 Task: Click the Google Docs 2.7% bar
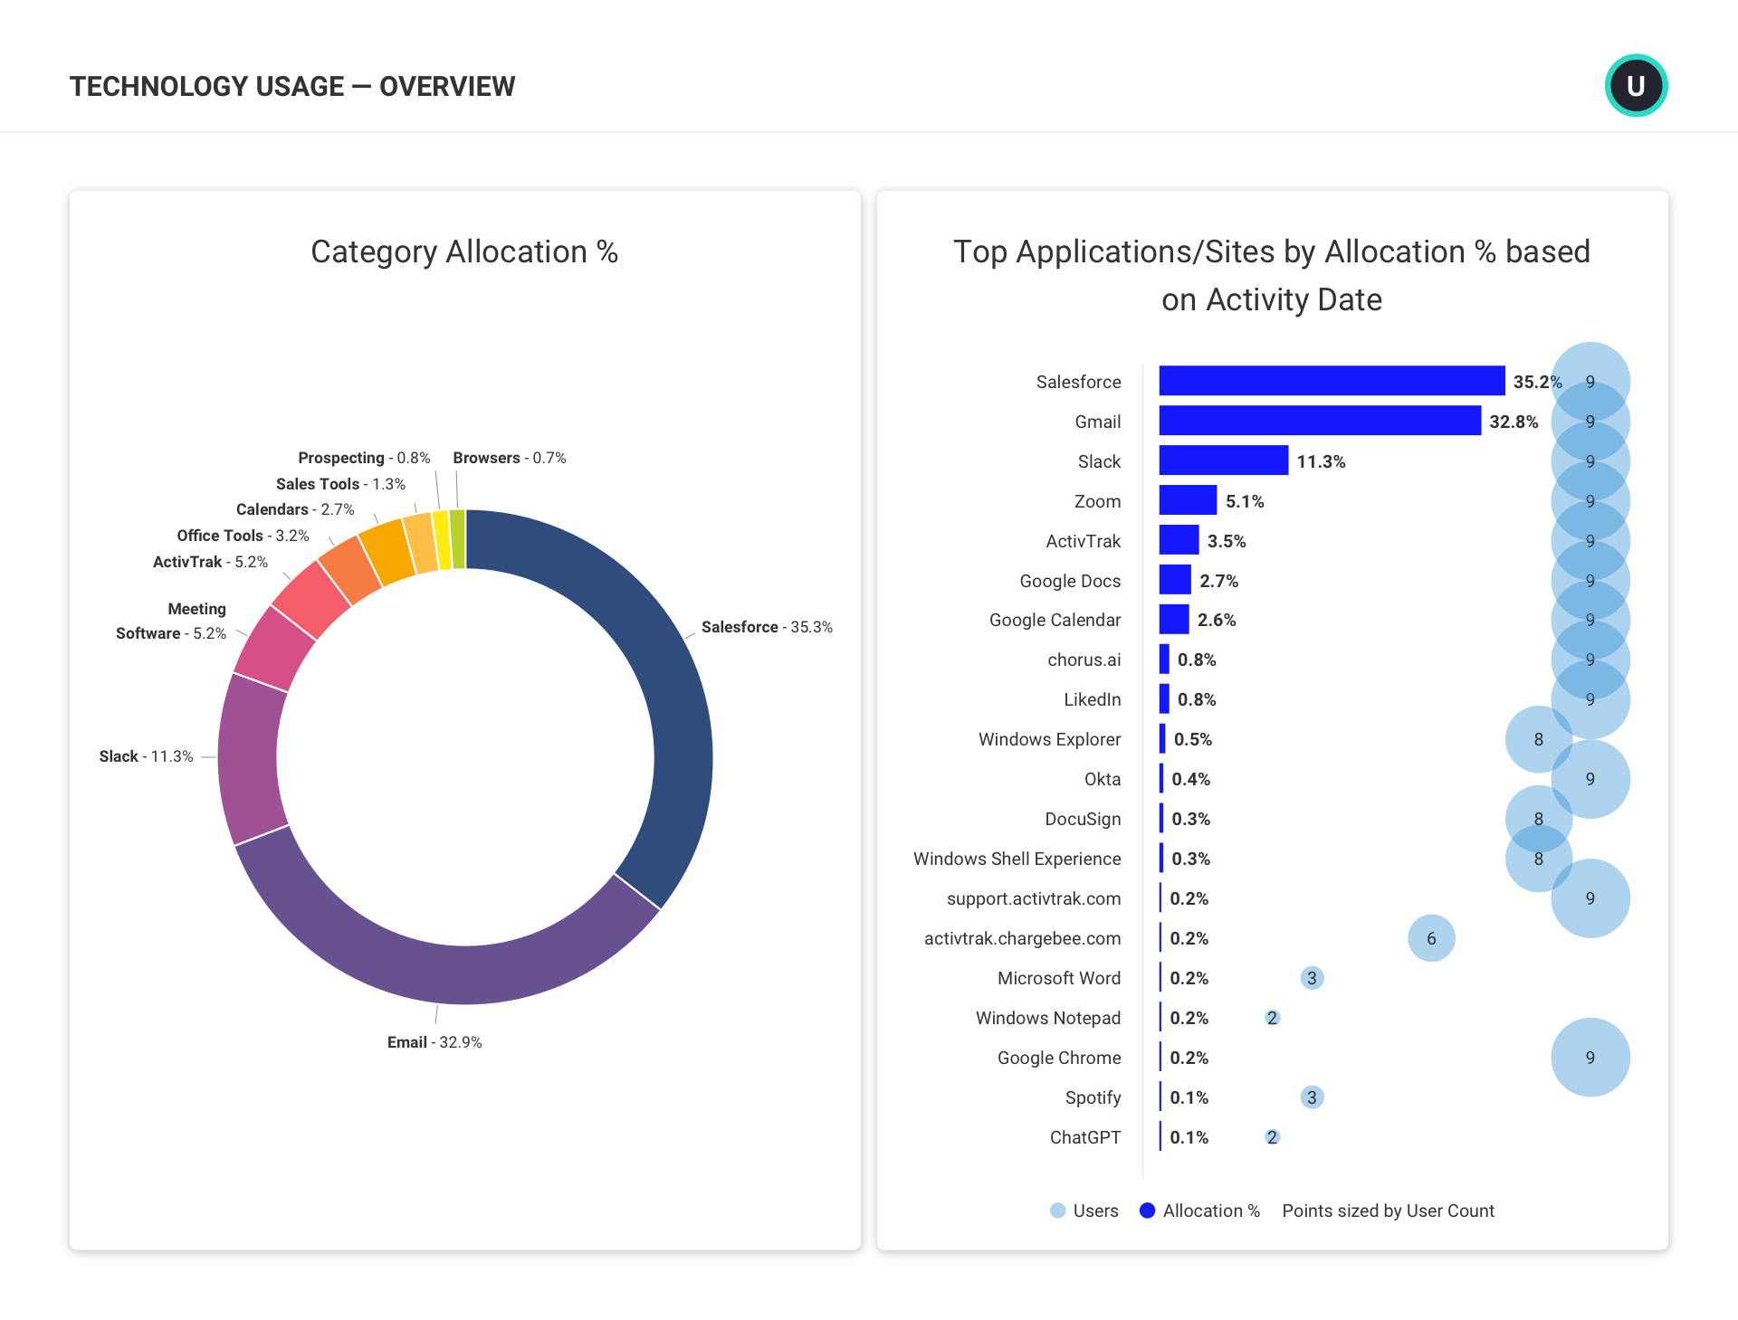click(1175, 580)
